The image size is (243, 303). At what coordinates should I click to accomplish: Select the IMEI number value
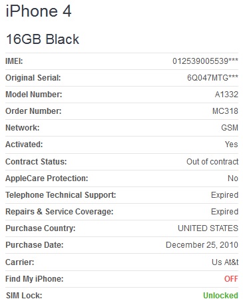point(205,61)
